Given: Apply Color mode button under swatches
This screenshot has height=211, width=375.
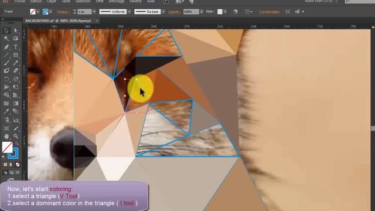Looking at the screenshot, I should click(x=5, y=165).
